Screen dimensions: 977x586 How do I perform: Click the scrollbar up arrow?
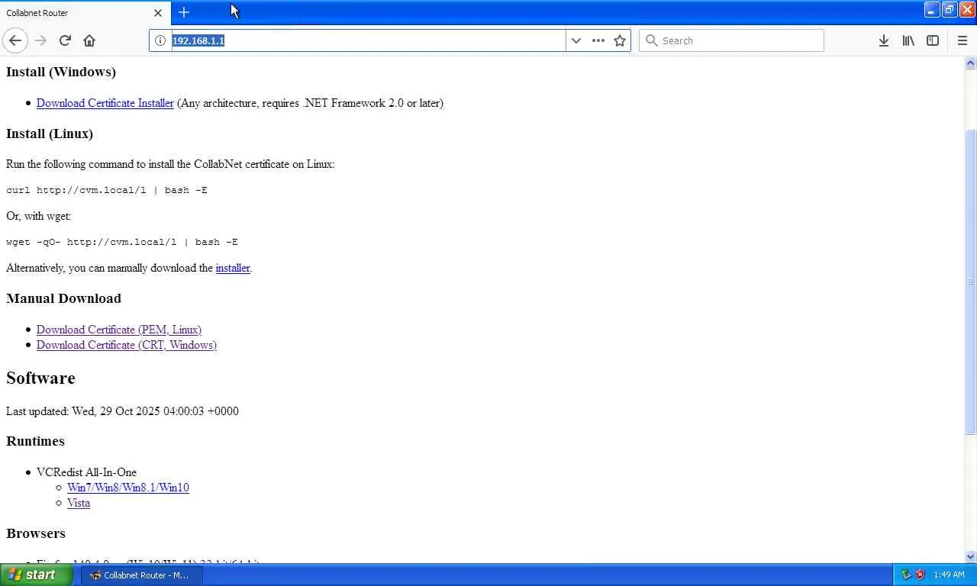tap(971, 64)
